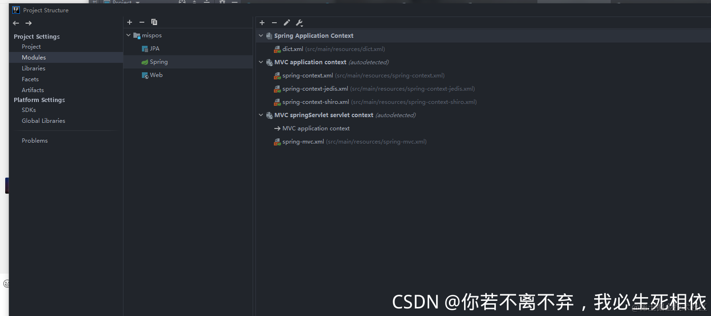
Task: Collapse the MVC application context group
Action: pos(261,62)
